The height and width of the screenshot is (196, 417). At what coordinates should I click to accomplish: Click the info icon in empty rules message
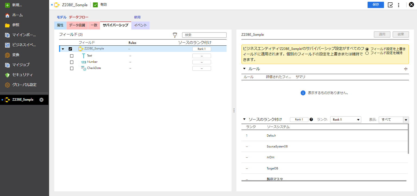(x=303, y=93)
